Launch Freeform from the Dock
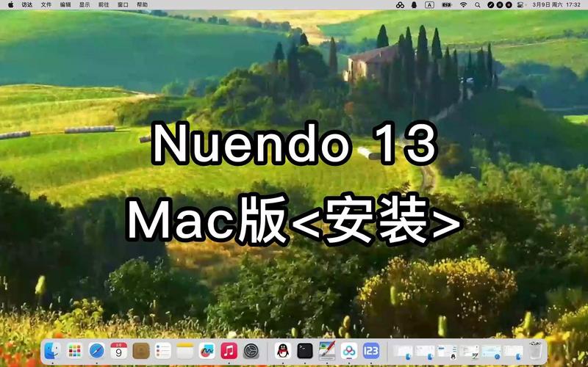The width and height of the screenshot is (588, 367). pos(207,351)
